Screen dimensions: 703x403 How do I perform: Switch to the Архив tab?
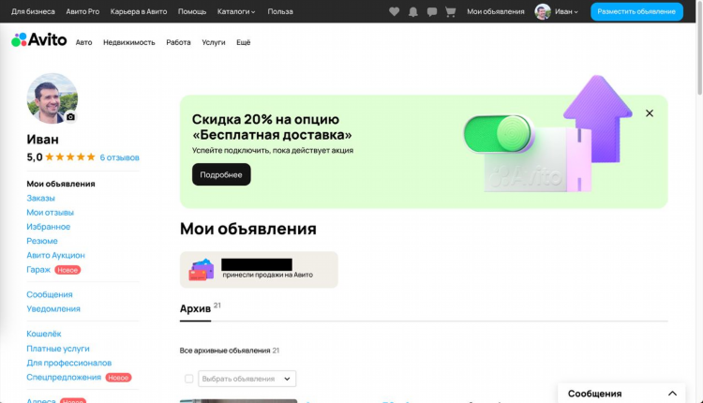[x=196, y=308]
